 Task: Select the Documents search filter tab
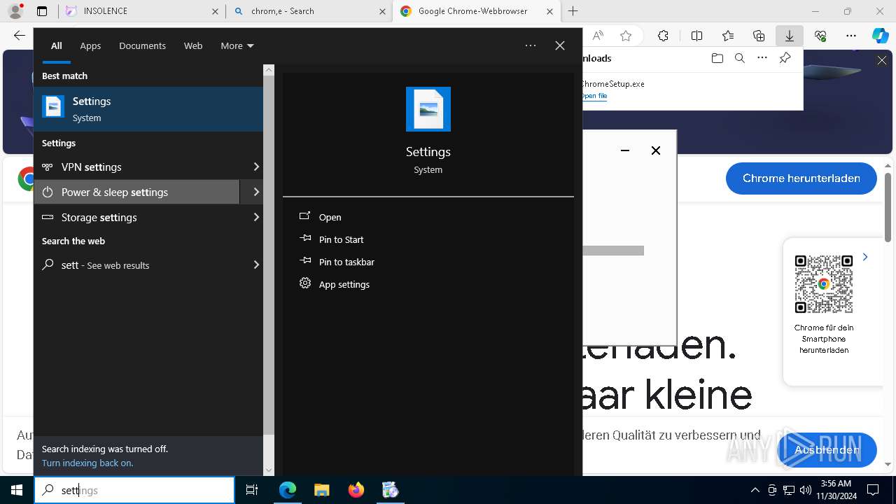tap(142, 45)
